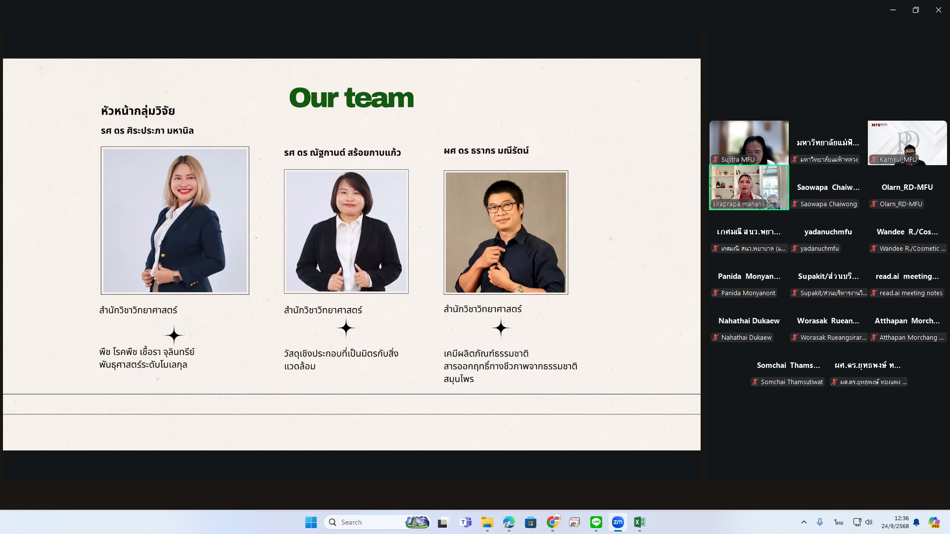Viewport: 950px width, 534px height.
Task: Open date and time flyout
Action: click(x=895, y=522)
